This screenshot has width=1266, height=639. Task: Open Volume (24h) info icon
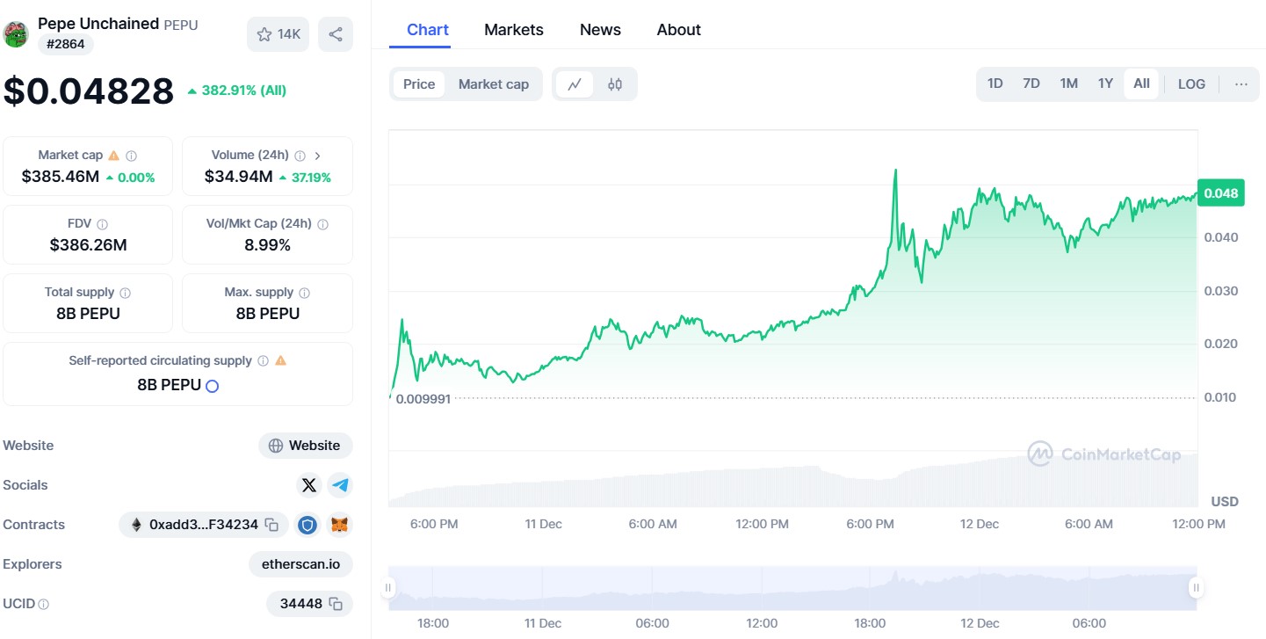pos(300,156)
